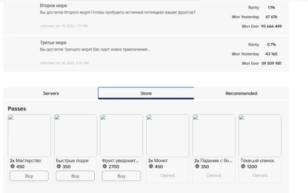The image size is (308, 193).
Task: Click the 2x Монет pass name
Action: (x=158, y=161)
